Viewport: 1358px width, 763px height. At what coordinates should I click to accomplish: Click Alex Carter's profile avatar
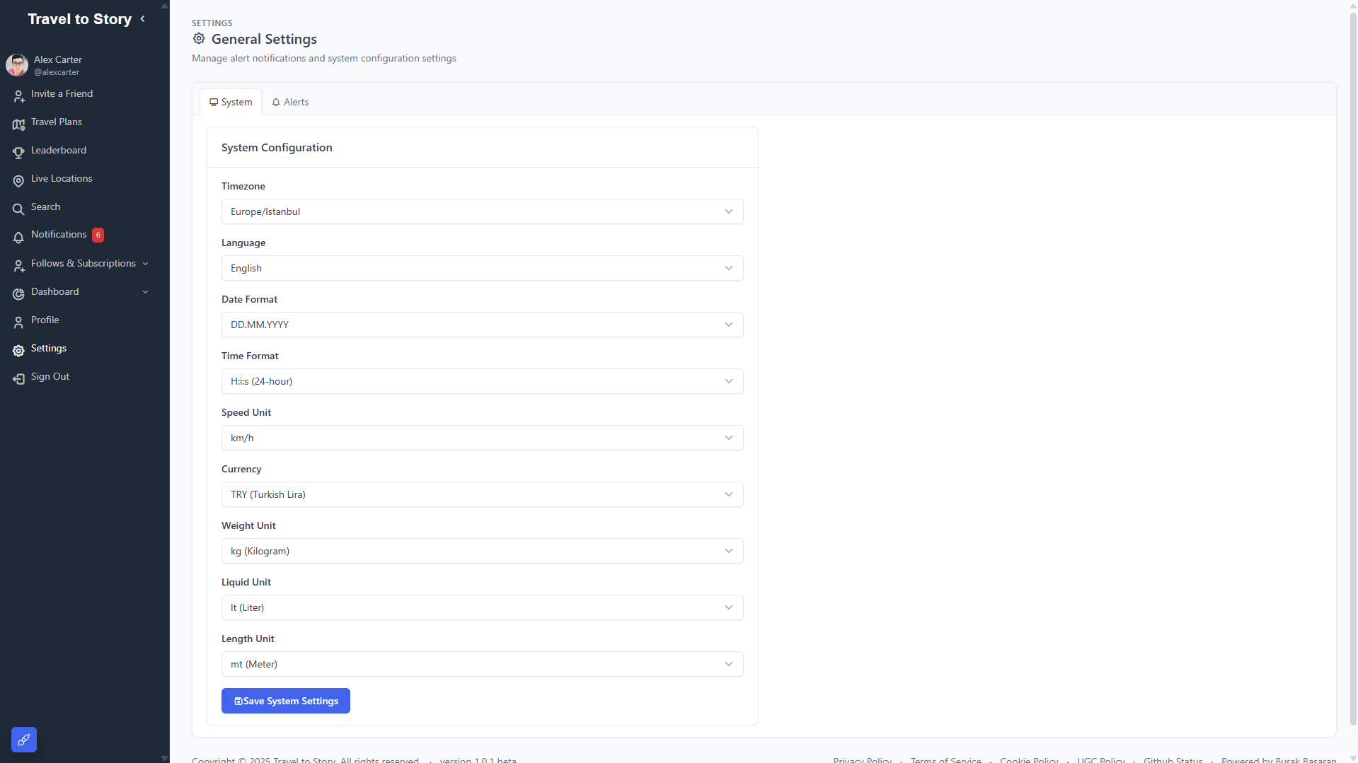(17, 65)
